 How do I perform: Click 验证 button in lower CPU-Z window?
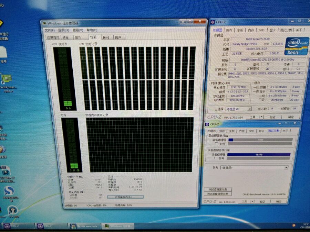click(262, 201)
